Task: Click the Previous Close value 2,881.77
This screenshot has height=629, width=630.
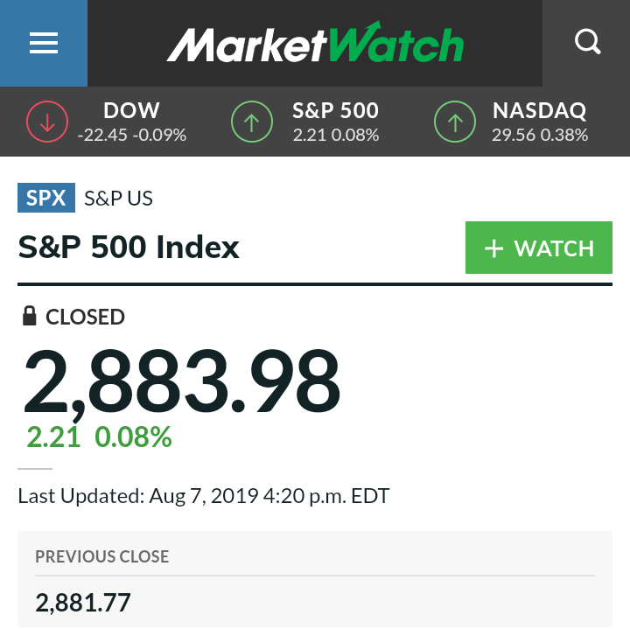Action: click(83, 602)
